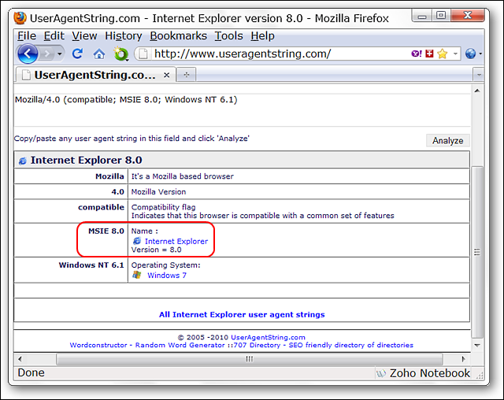
Task: Click the green icon beside the Home button
Action: point(121,54)
